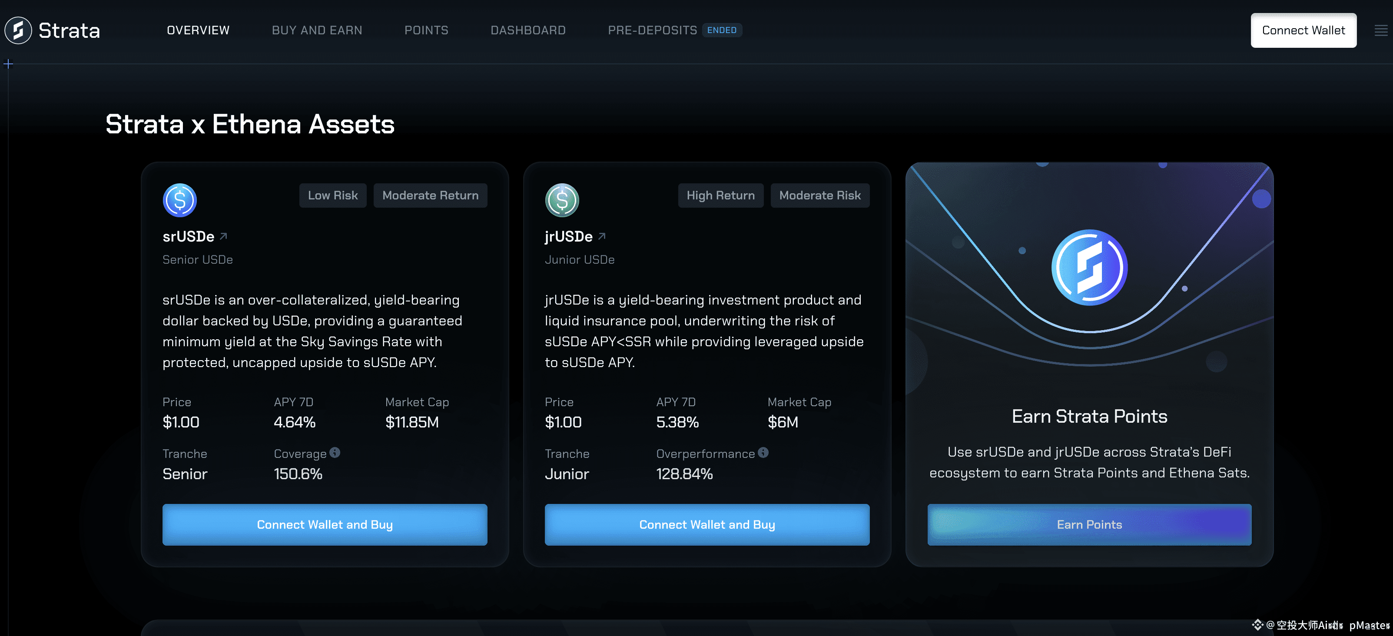Click the large Strata Points emblem

click(x=1089, y=268)
